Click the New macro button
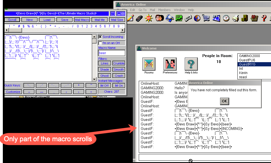The image size is (271, 163). coord(30,20)
